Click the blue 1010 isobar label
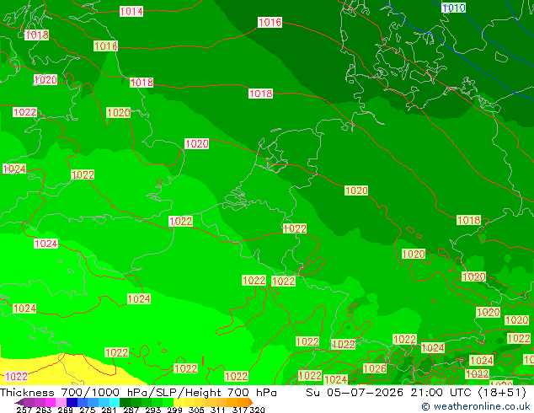This screenshot has width=534, height=413. pyautogui.click(x=454, y=8)
